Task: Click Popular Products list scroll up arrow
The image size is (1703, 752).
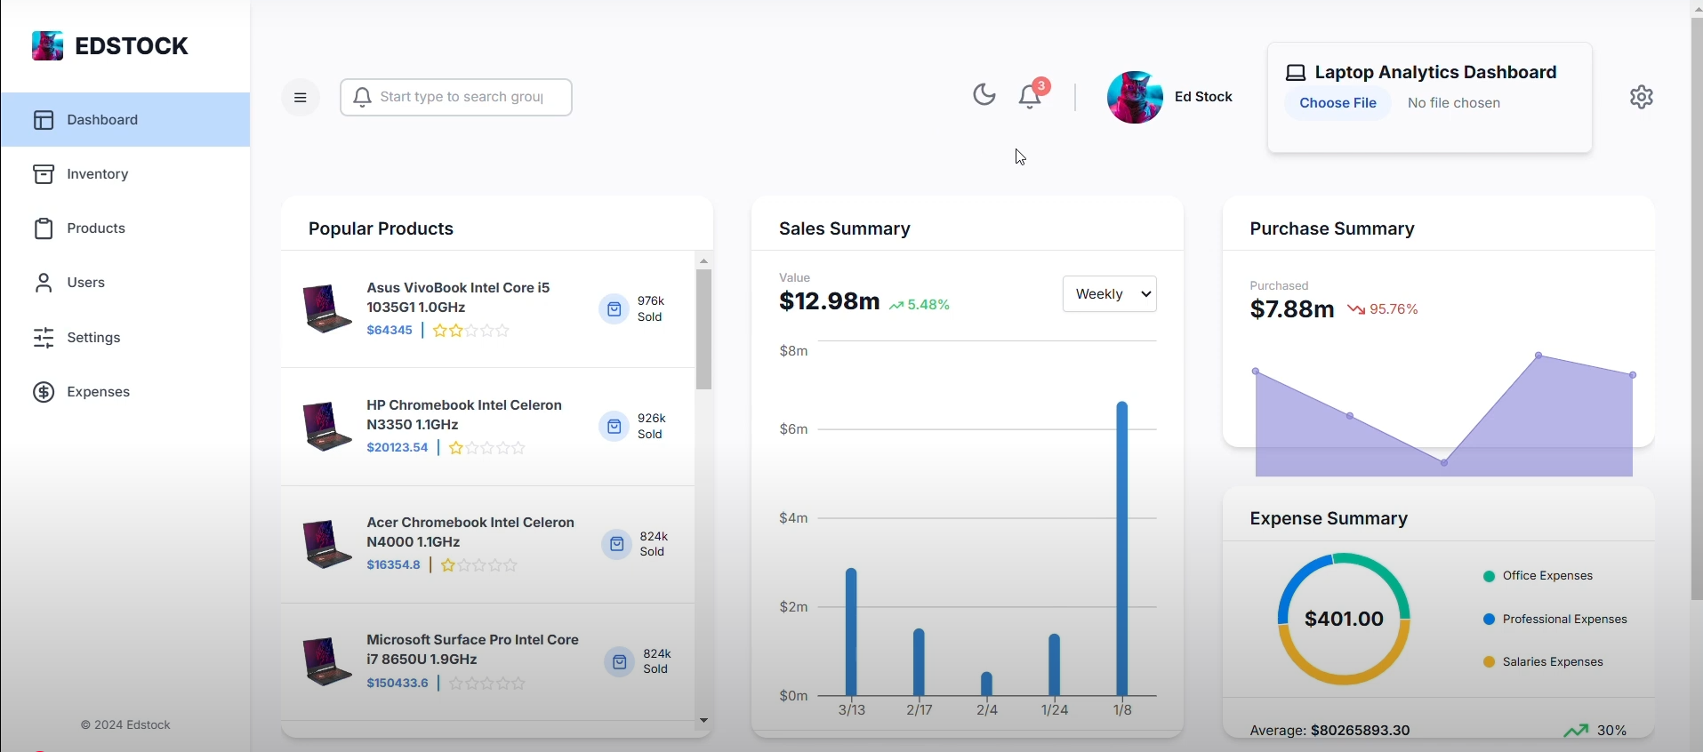Action: click(x=704, y=260)
